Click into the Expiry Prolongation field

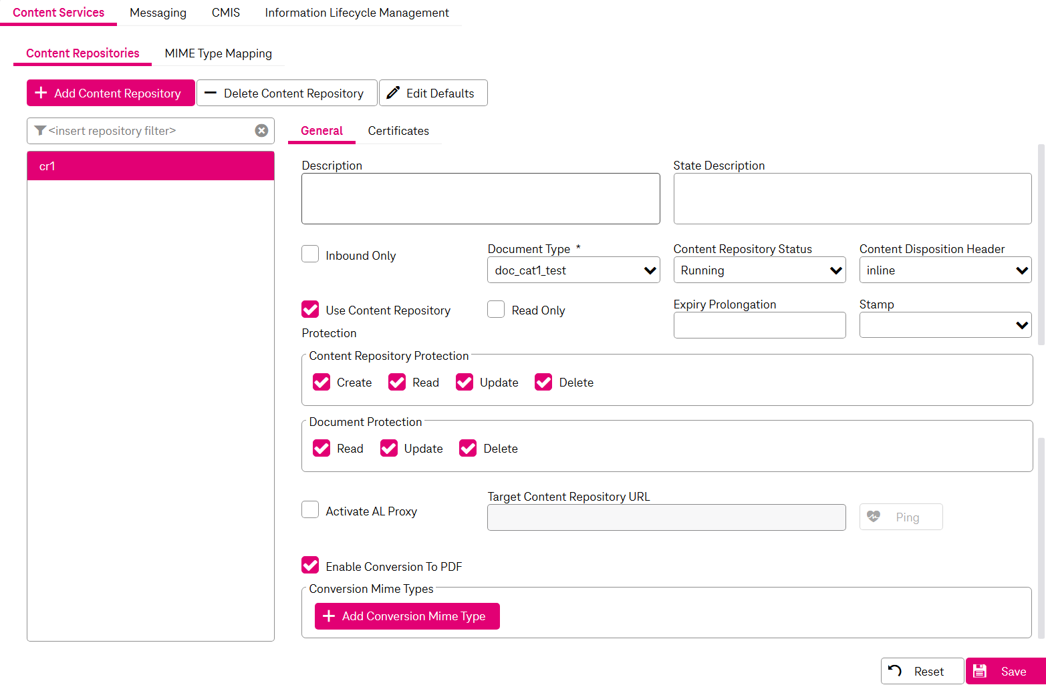click(x=759, y=325)
